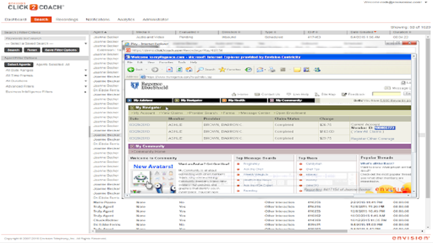Expand the Advanced Filters section
433x243 pixels.
(x=46, y=87)
